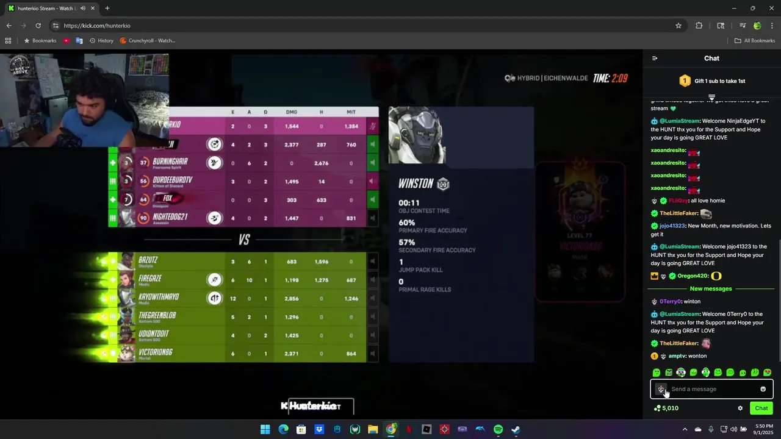Insert the first green blob emote
781x439 pixels.
(x=657, y=373)
